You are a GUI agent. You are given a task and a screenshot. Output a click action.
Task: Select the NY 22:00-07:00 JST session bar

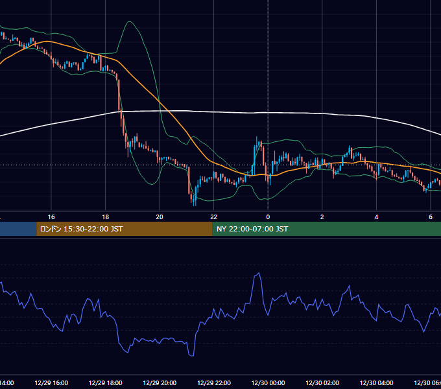[x=326, y=229]
